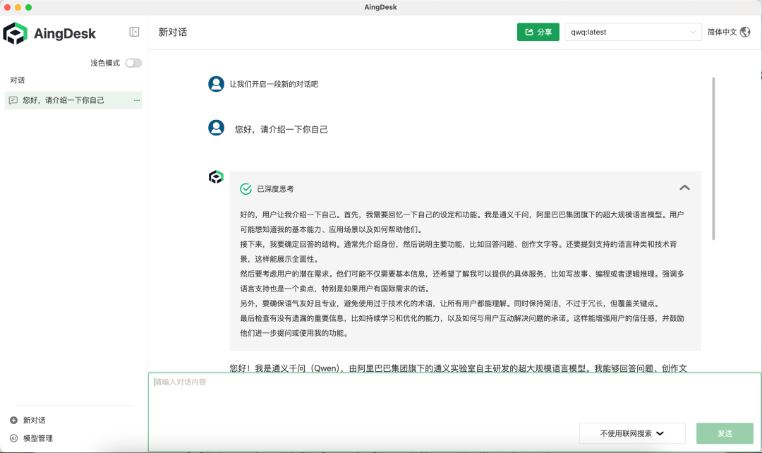Click the reply line starting 您好！我是通义千问
Image resolution: width=762 pixels, height=453 pixels.
[459, 368]
